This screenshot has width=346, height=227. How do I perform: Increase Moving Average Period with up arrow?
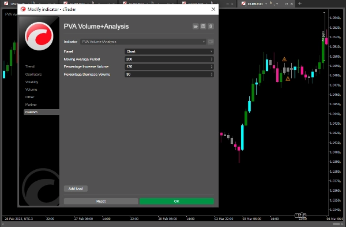click(212, 58)
